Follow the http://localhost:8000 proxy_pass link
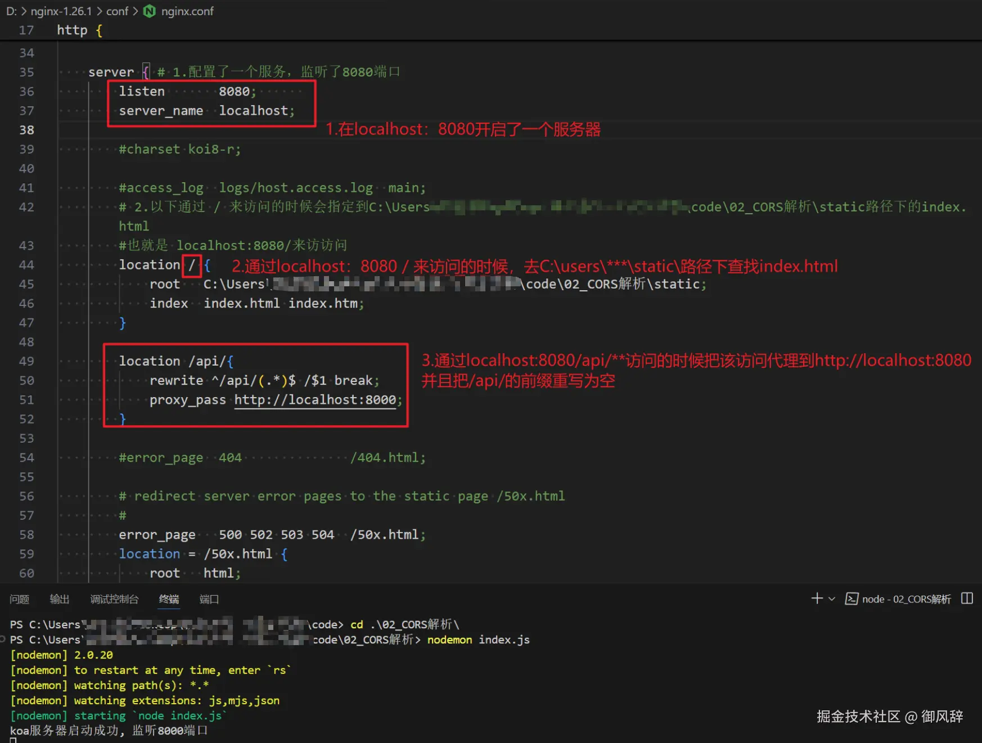This screenshot has height=743, width=982. (x=315, y=400)
